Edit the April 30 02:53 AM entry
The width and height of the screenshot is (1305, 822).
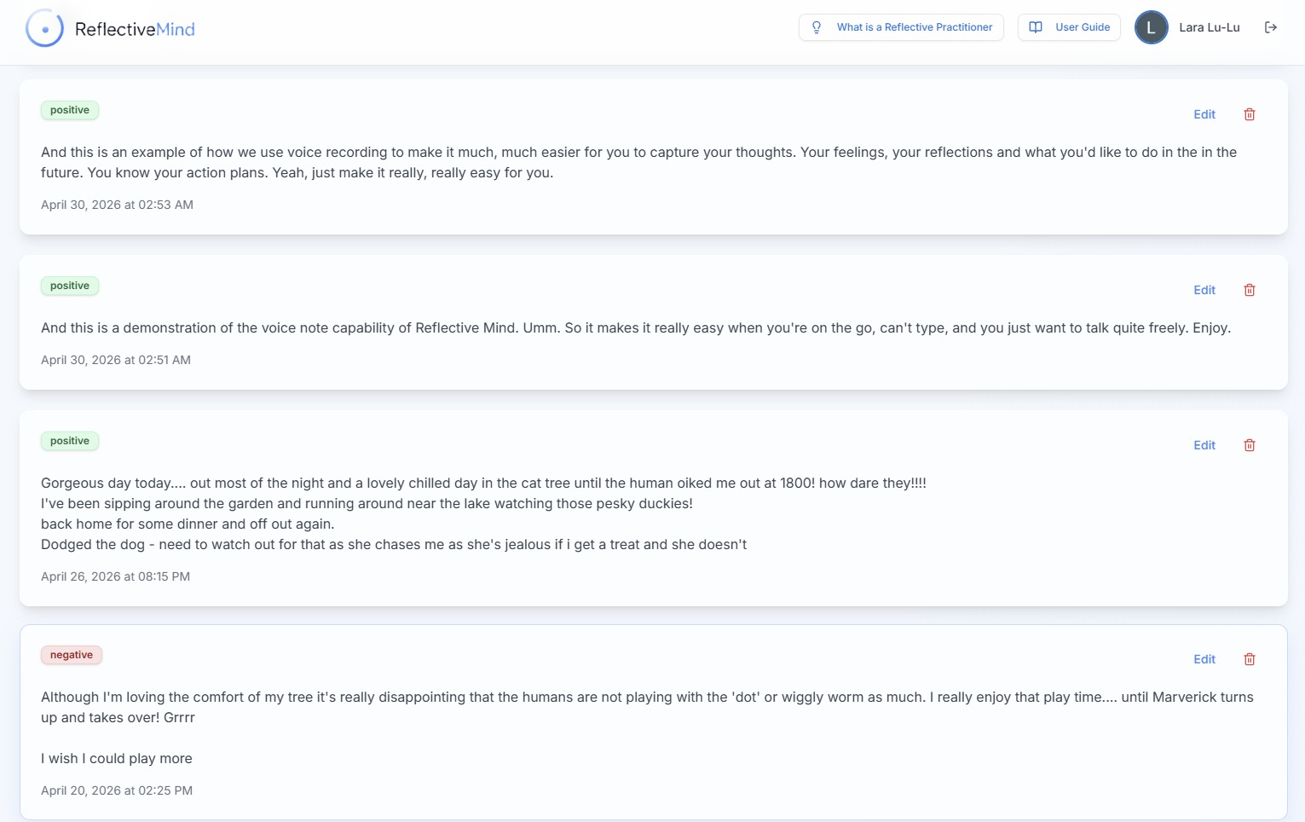point(1204,114)
